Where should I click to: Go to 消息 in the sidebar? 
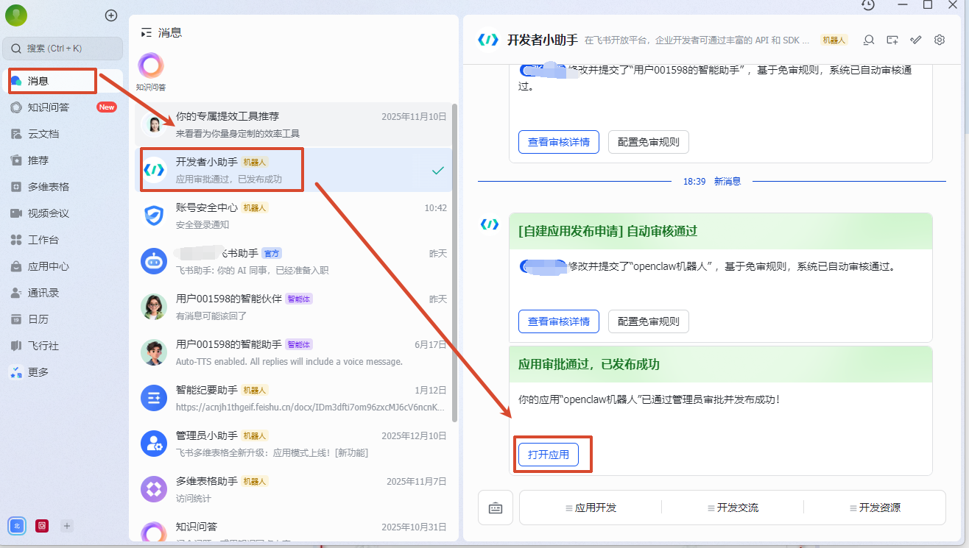pyautogui.click(x=62, y=81)
